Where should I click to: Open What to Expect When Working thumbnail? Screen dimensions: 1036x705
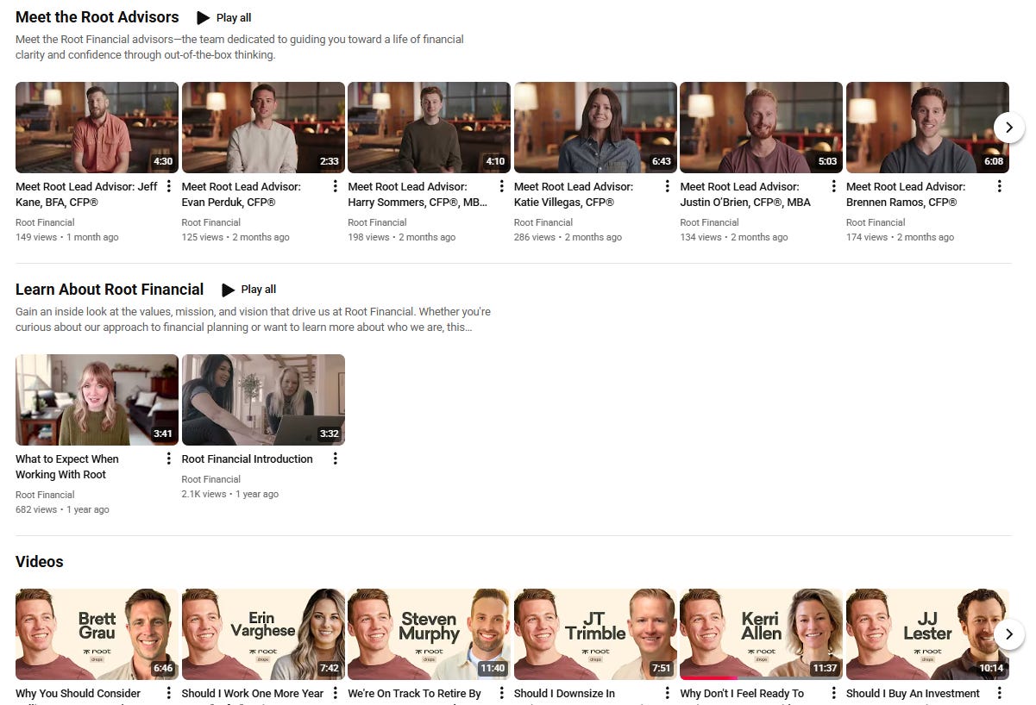point(97,400)
